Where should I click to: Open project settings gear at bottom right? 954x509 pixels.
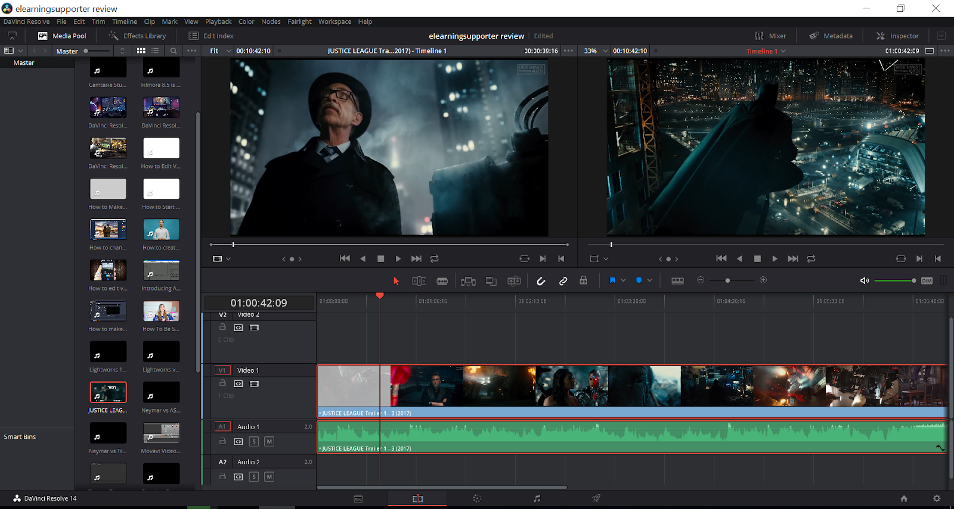(937, 498)
